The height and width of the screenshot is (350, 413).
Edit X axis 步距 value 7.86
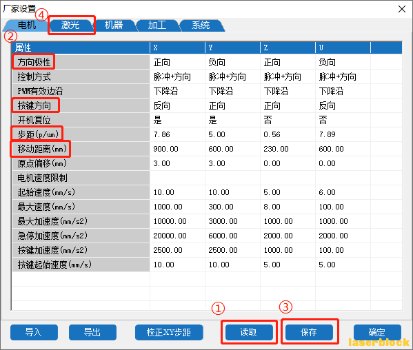177,134
